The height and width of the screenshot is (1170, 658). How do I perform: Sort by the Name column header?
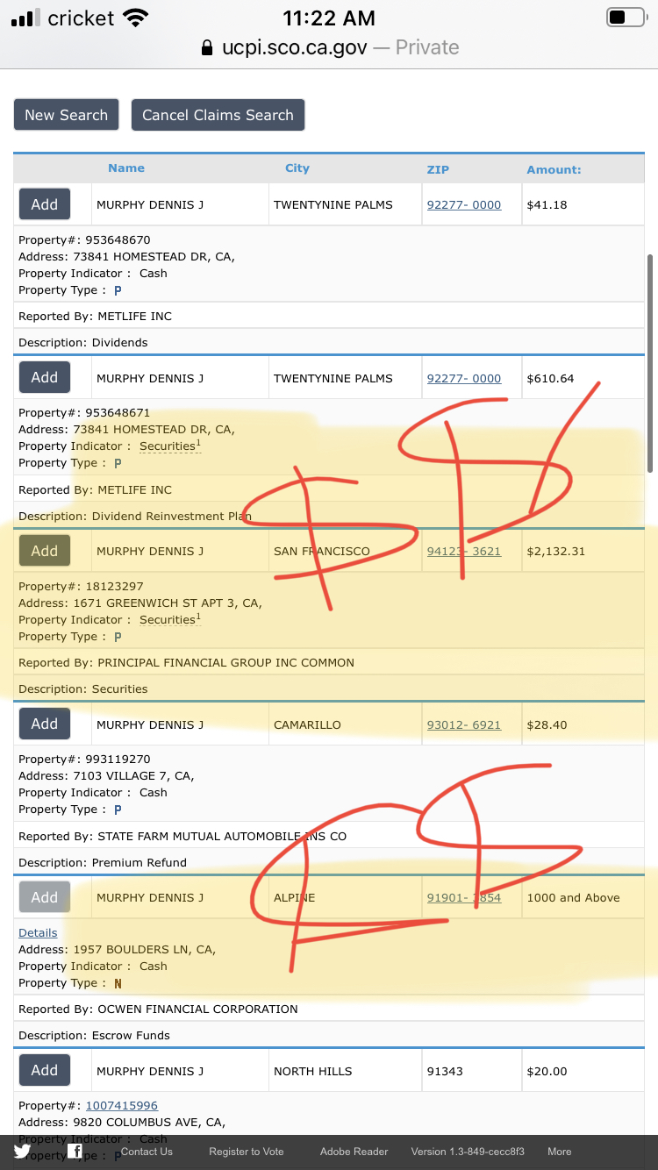126,168
